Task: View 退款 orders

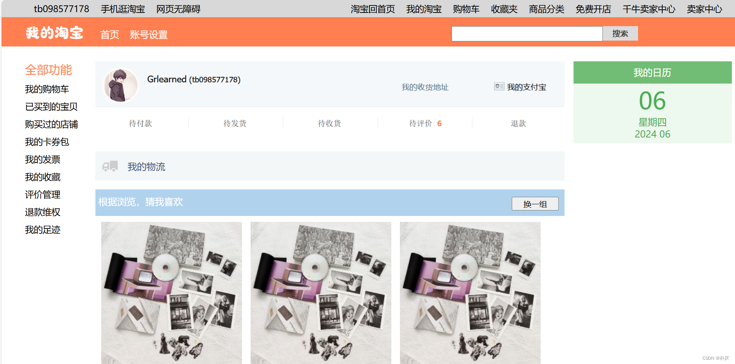Action: 518,123
